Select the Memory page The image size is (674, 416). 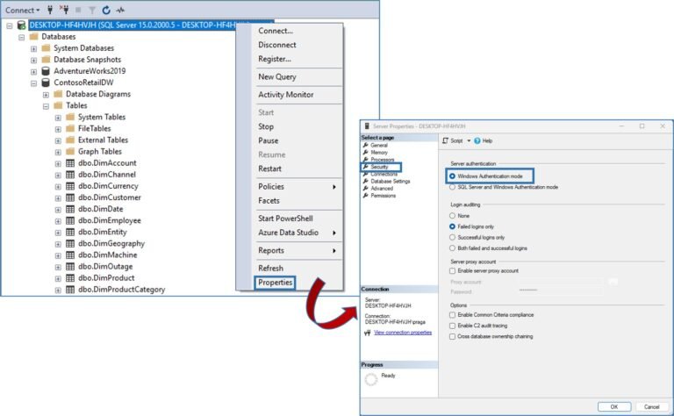point(379,152)
